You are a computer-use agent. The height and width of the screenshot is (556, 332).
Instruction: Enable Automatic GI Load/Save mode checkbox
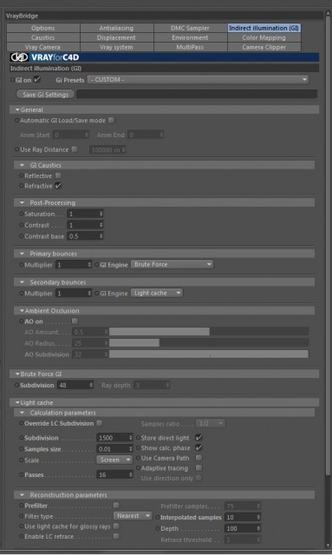pyautogui.click(x=112, y=120)
